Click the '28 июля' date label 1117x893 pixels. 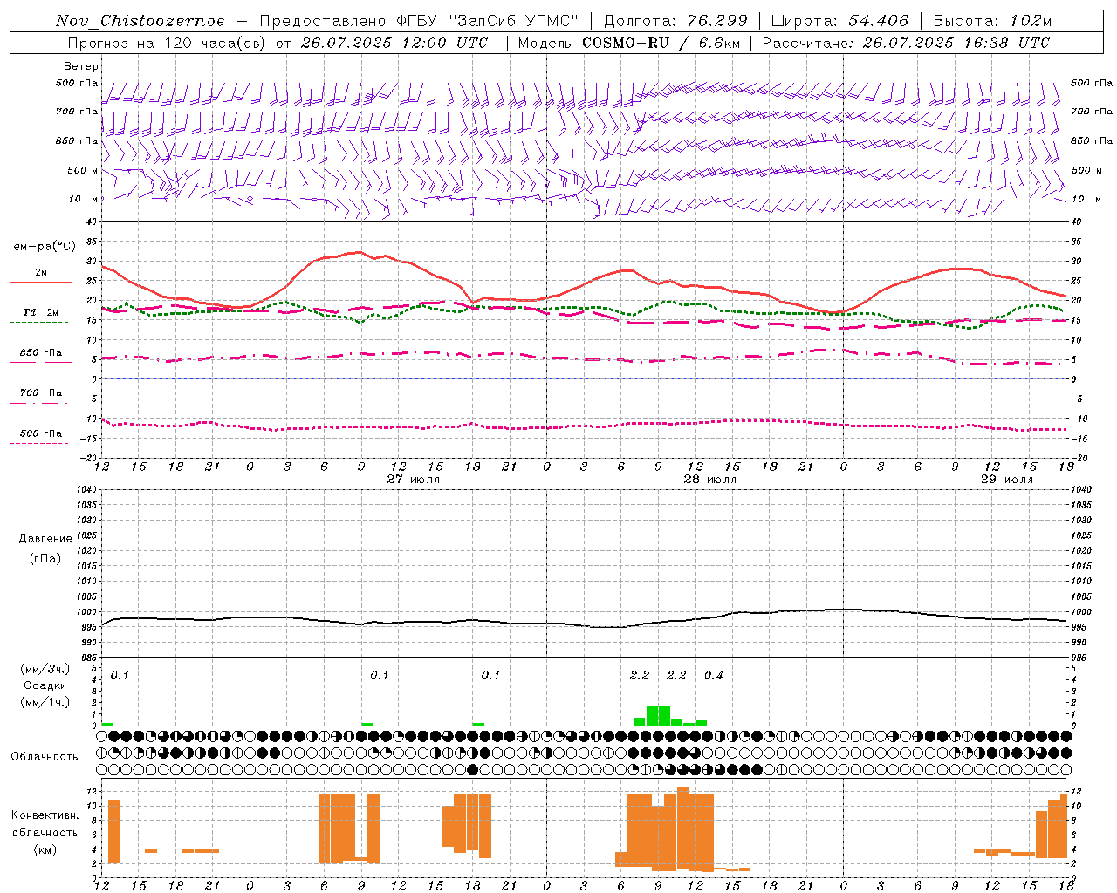point(710,480)
